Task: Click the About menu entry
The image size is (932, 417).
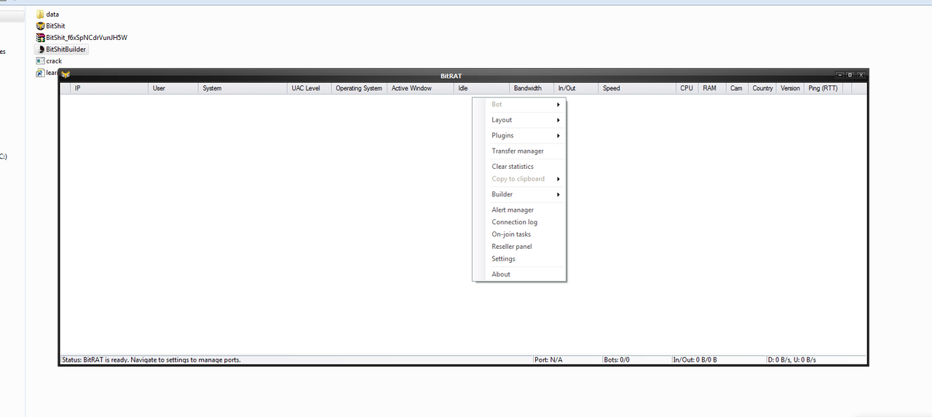Action: point(519,274)
